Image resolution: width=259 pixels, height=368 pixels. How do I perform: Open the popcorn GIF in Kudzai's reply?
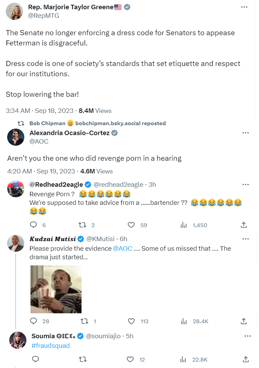(56, 289)
